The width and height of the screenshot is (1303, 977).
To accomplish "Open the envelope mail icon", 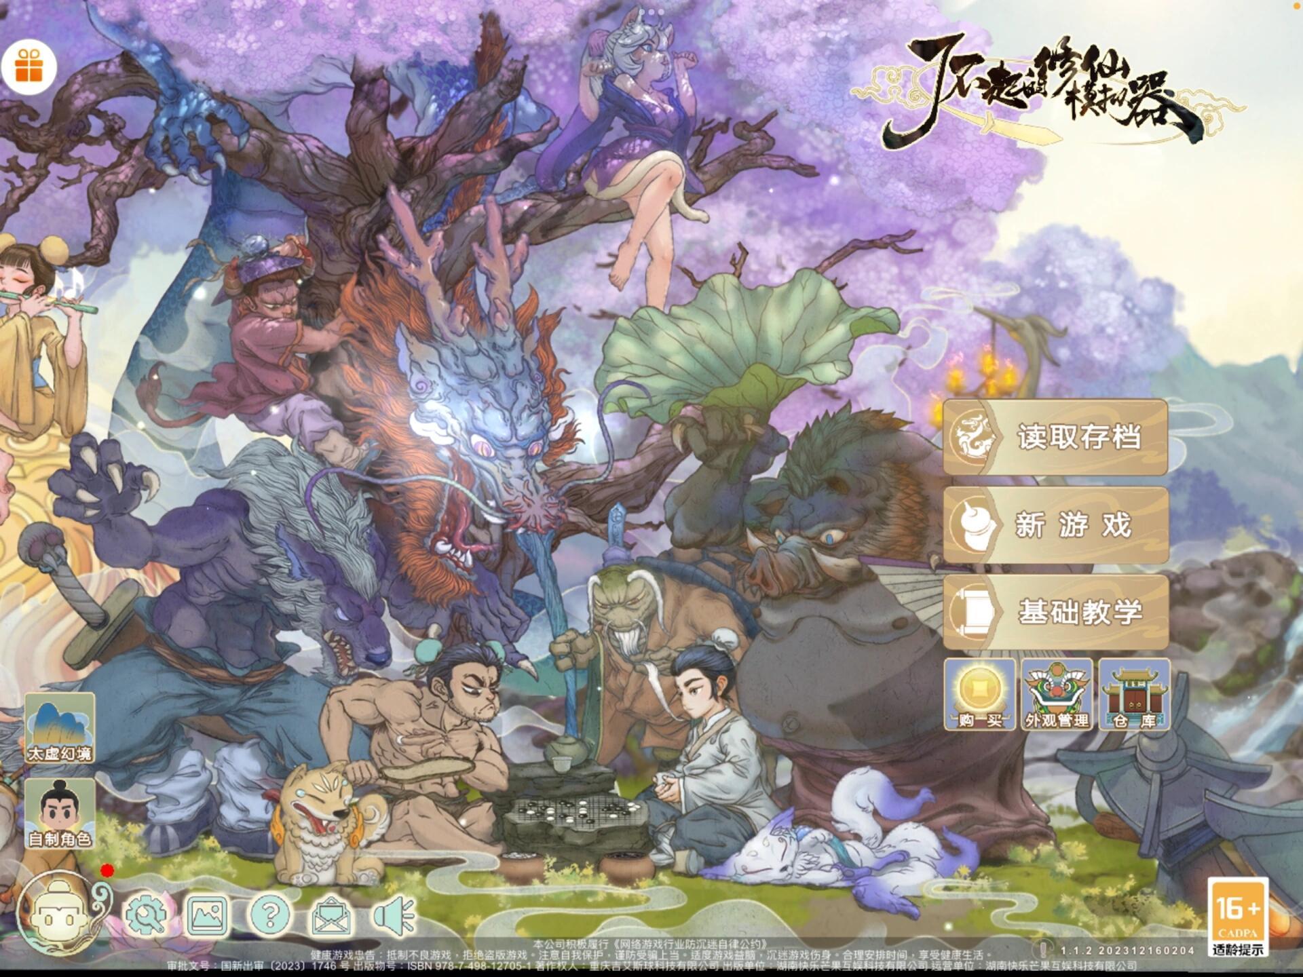I will click(x=331, y=915).
